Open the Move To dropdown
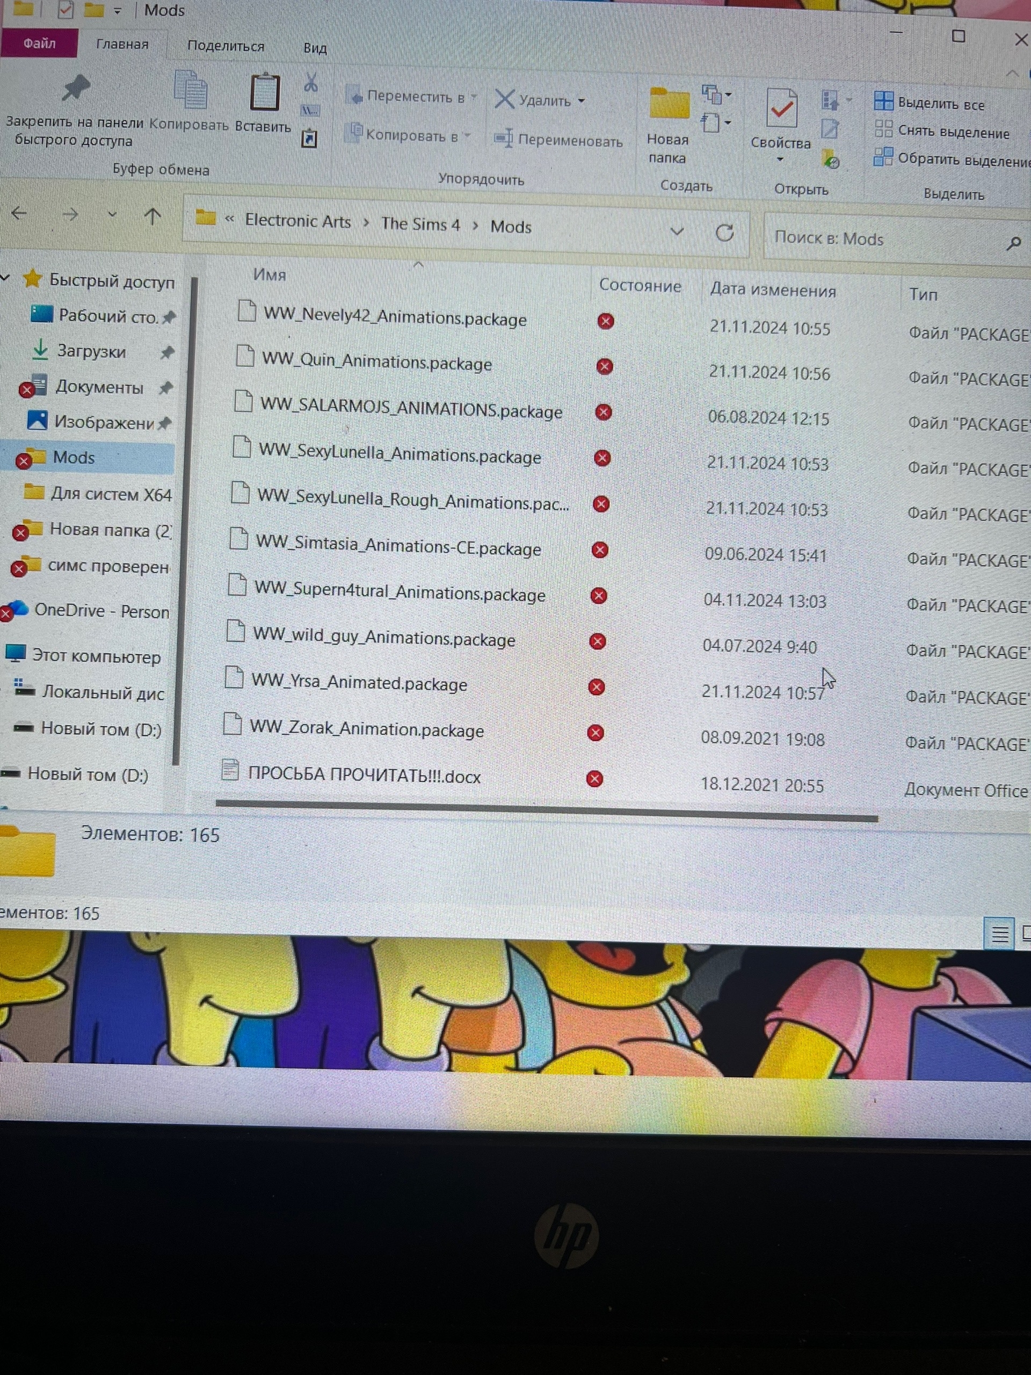1031x1375 pixels. tap(474, 97)
